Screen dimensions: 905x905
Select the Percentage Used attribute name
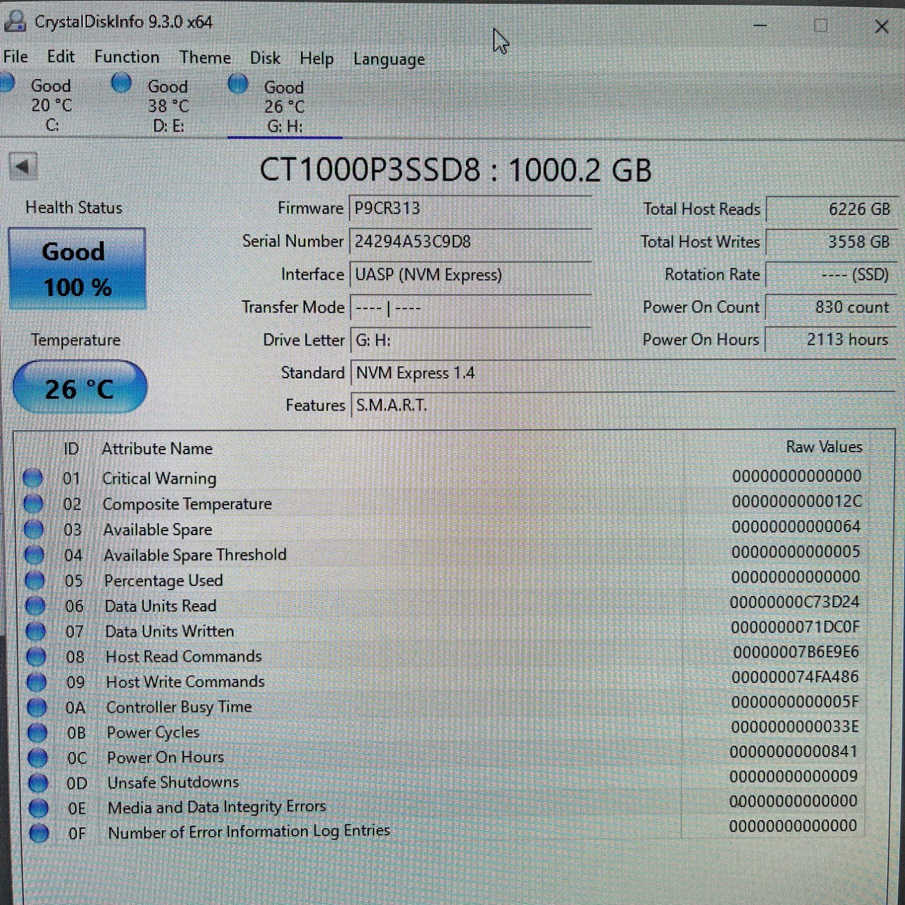(164, 580)
